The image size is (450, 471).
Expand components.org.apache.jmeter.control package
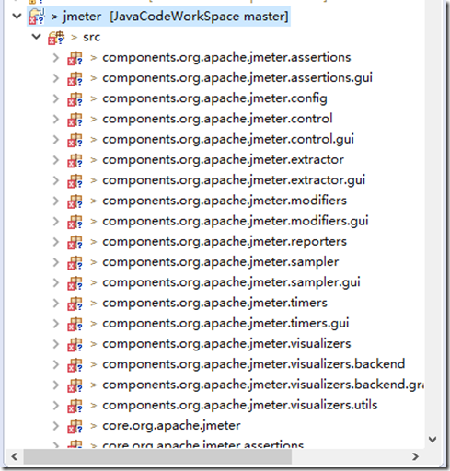(56, 119)
